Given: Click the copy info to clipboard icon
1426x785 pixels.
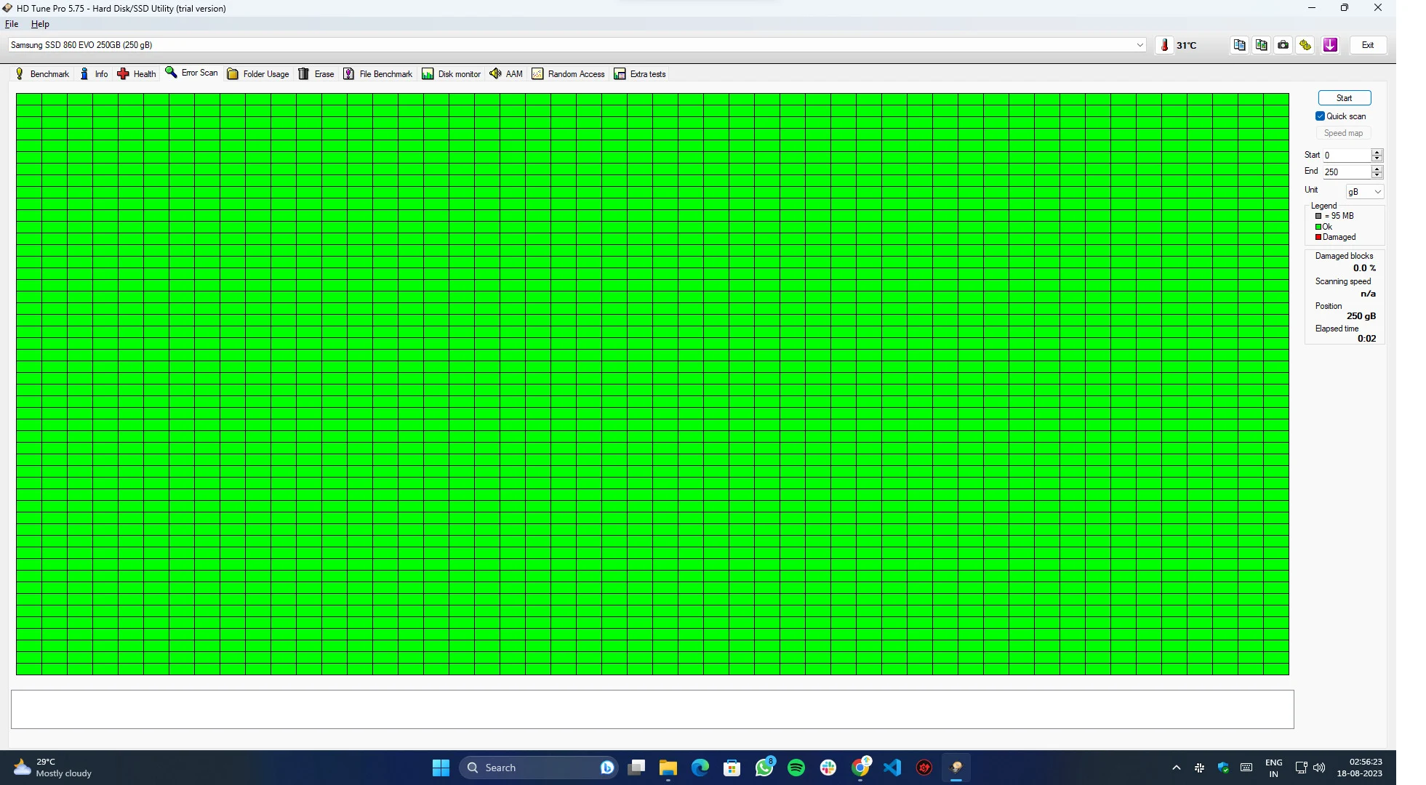Looking at the screenshot, I should click(x=1239, y=45).
